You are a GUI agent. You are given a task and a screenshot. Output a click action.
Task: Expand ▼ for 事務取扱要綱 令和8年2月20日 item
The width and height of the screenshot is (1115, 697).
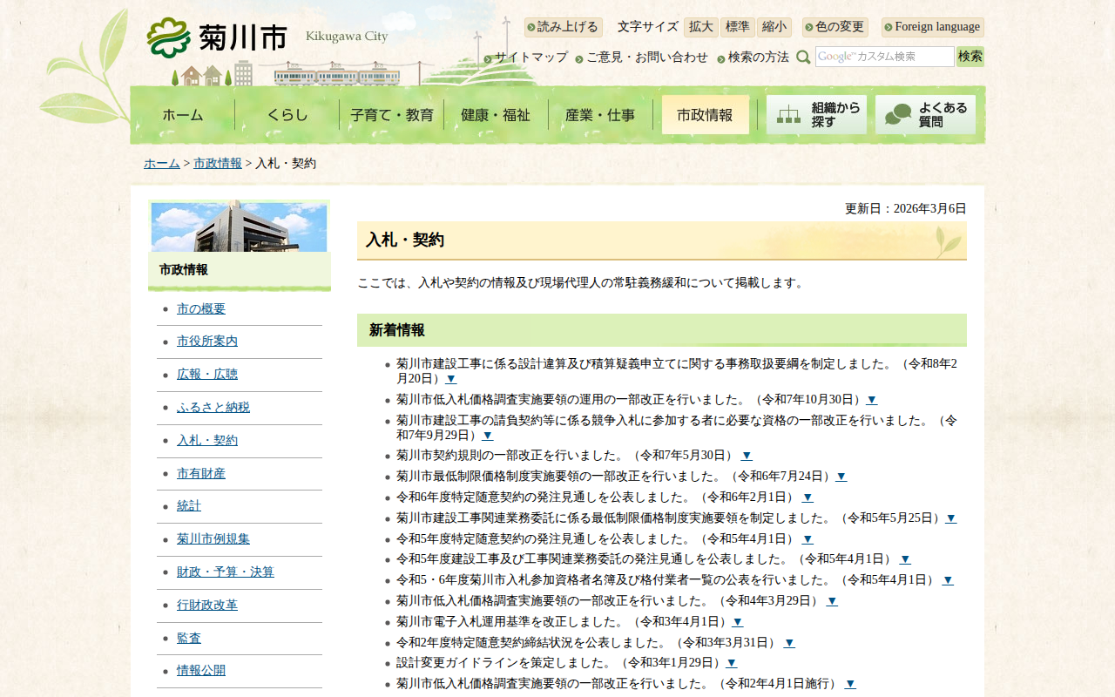pos(451,379)
